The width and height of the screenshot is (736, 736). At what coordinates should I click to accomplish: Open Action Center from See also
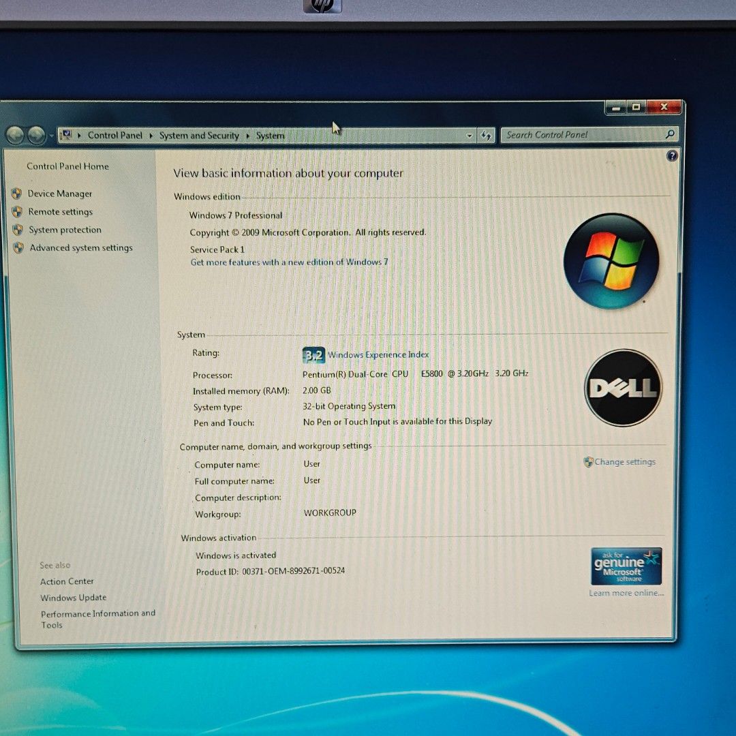click(67, 581)
